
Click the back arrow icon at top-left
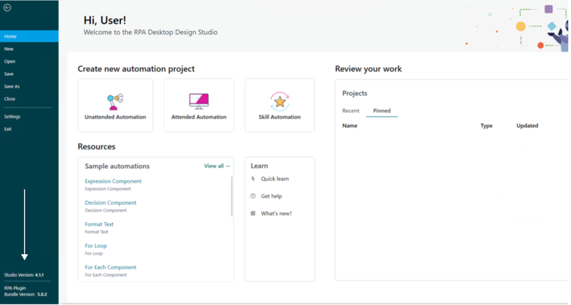point(7,7)
